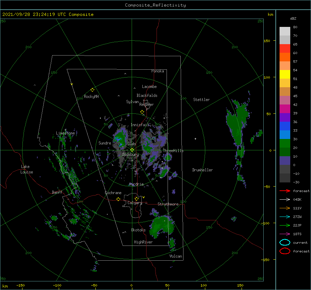Click the Limestone label
This screenshot has height=290, width=311.
65,133
